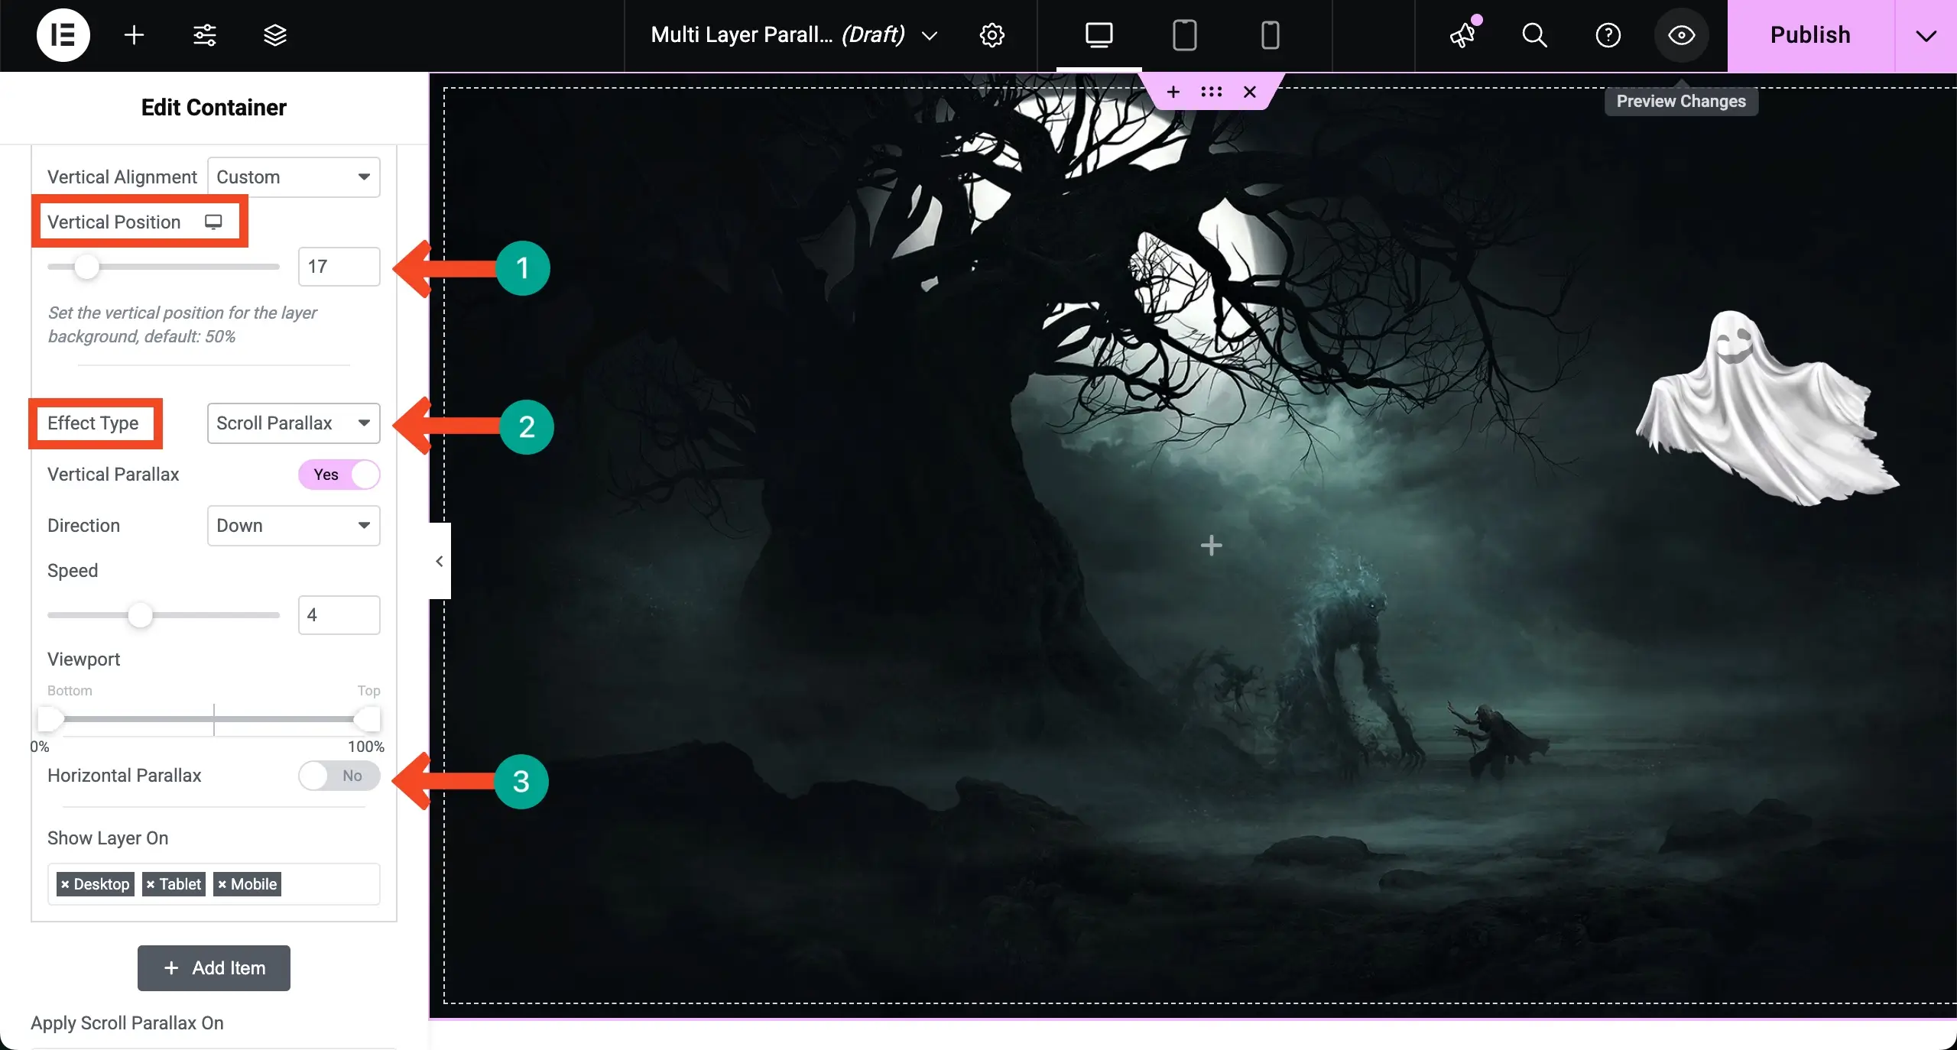Switch to Tablet device view
This screenshot has width=1957, height=1050.
click(1184, 35)
